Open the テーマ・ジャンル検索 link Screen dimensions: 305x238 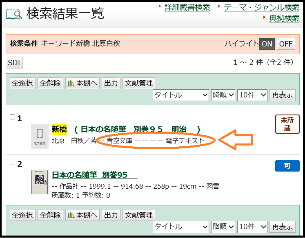[x=261, y=7]
